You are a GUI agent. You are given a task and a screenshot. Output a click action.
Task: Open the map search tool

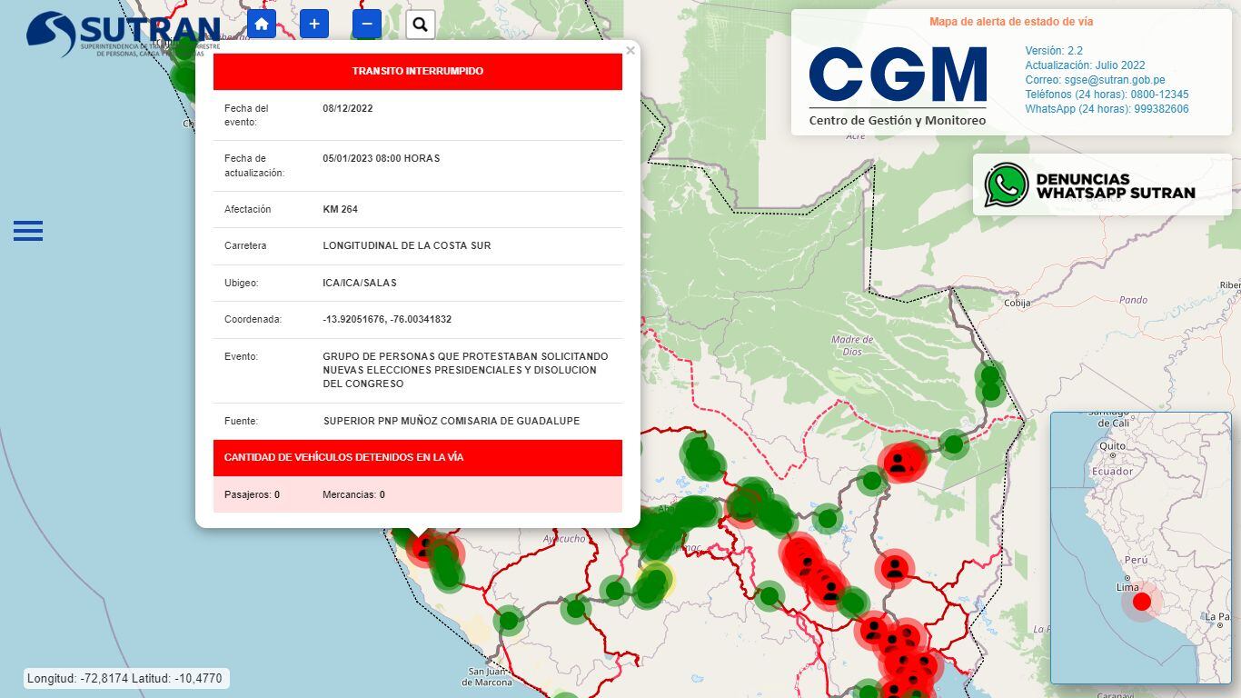coord(420,25)
